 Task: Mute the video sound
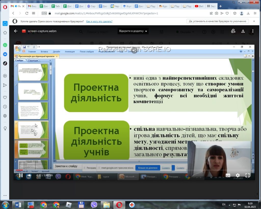pos(29,175)
